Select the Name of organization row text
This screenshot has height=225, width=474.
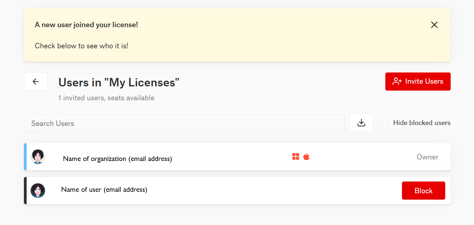pos(117,159)
